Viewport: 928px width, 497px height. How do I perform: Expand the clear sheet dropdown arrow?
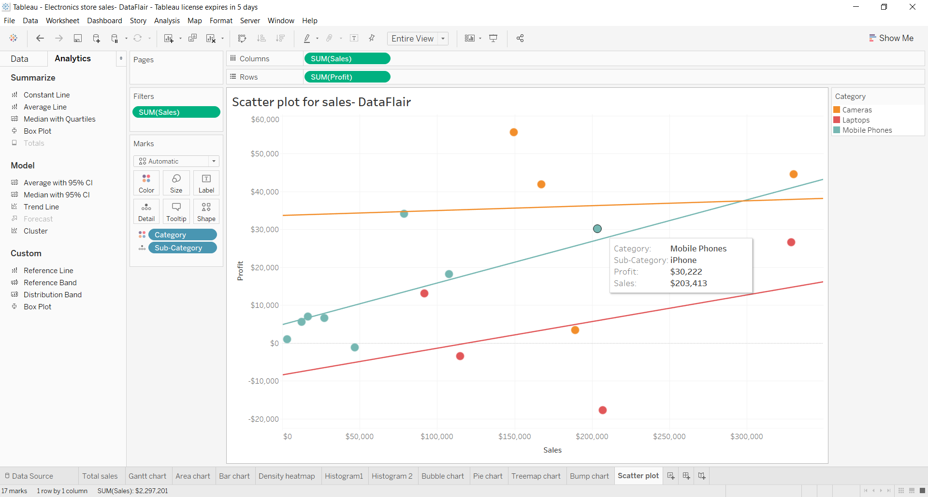[x=223, y=39]
